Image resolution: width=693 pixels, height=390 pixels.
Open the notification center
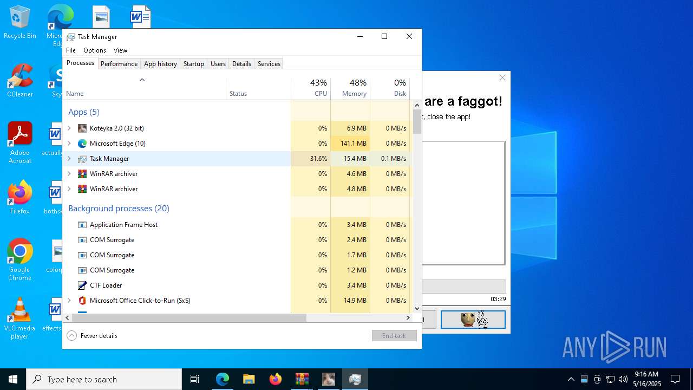(x=675, y=379)
